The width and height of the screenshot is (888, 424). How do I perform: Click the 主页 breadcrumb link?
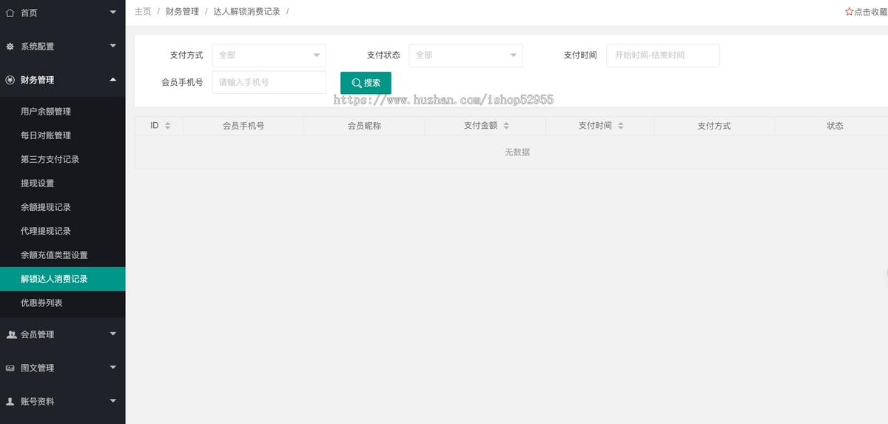[143, 12]
